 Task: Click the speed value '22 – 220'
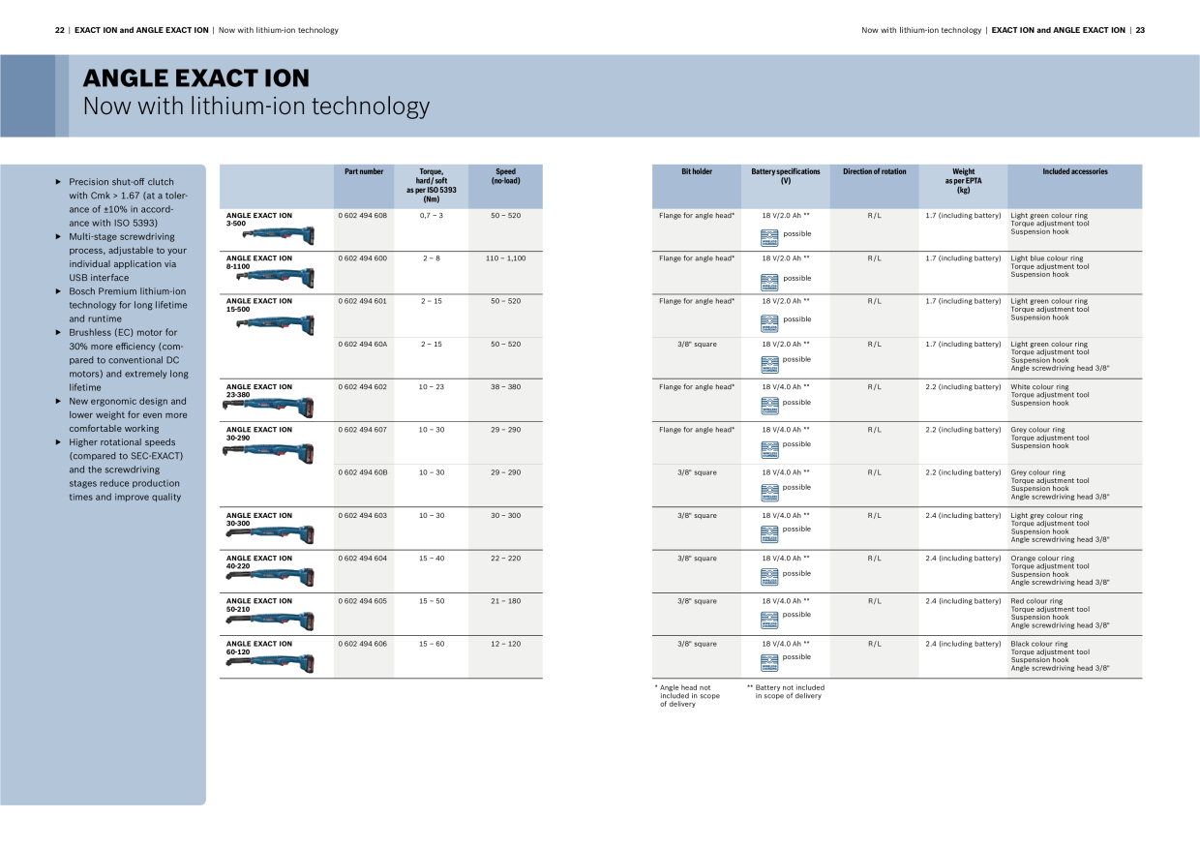[505, 559]
